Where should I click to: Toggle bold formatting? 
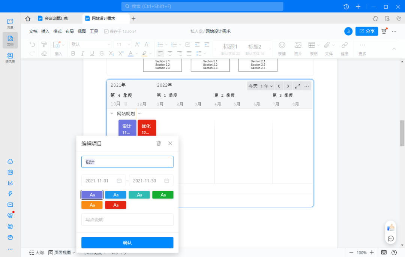73,54
